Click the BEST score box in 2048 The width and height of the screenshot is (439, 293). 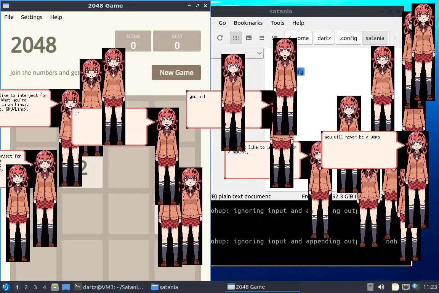[x=177, y=41]
